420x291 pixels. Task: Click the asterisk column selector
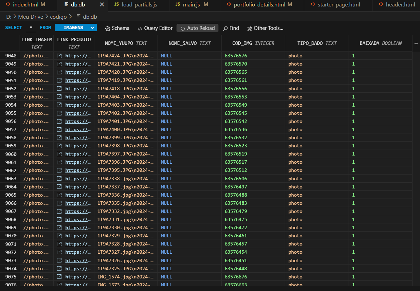point(31,28)
